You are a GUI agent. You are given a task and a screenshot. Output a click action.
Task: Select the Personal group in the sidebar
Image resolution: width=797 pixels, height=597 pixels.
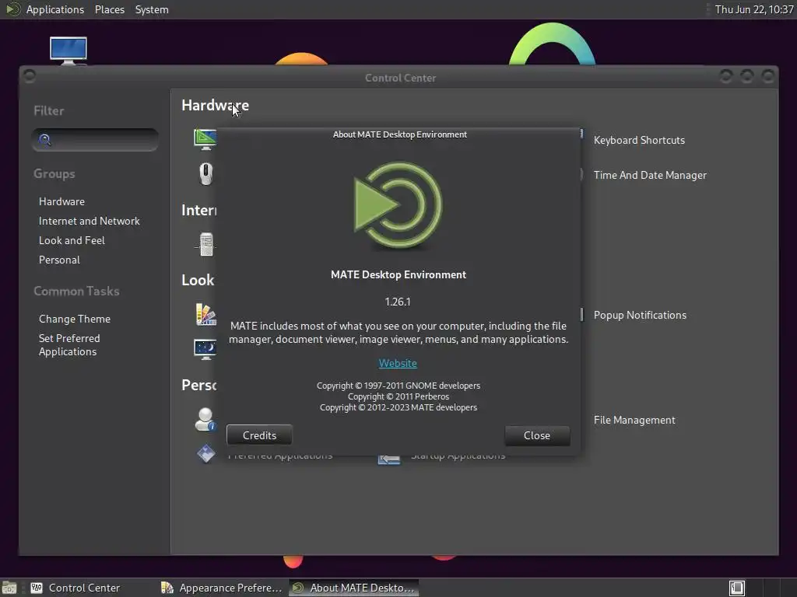click(59, 260)
